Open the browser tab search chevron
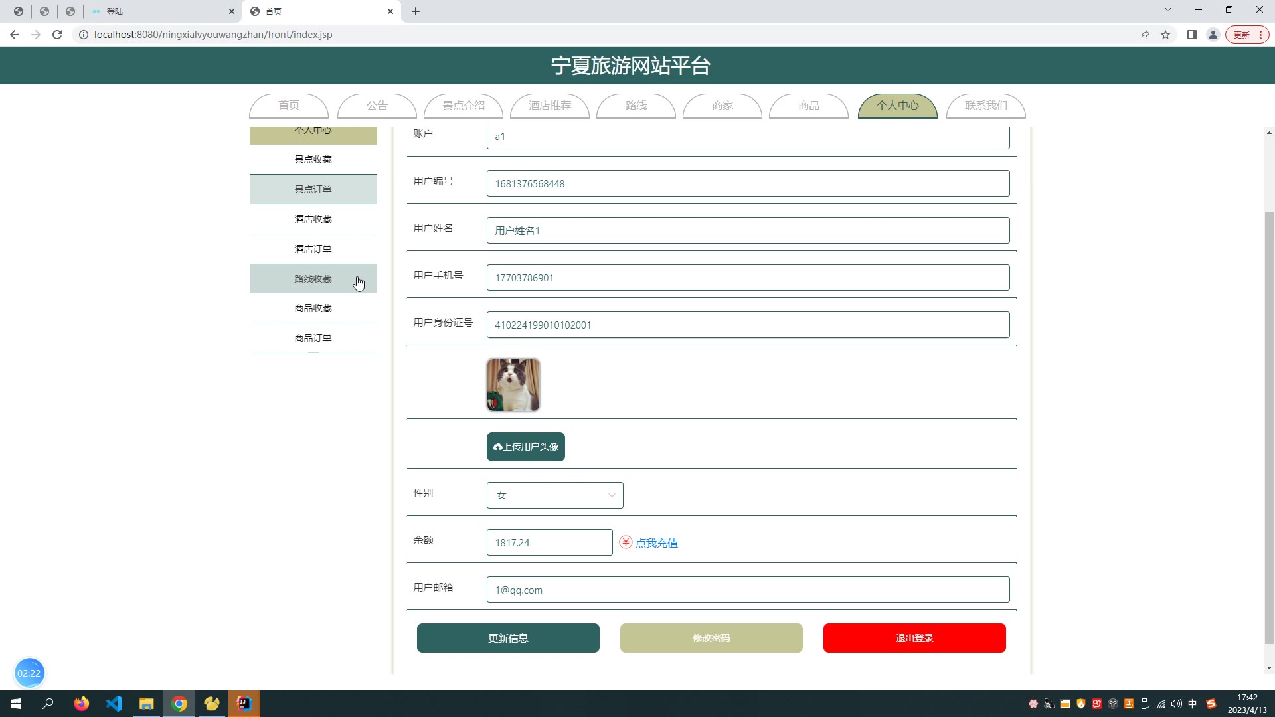The image size is (1275, 717). 1168,10
